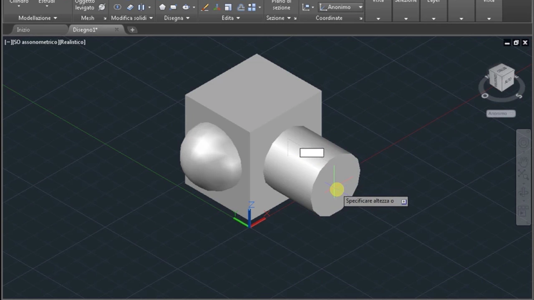The width and height of the screenshot is (534, 300).
Task: Select the Disegno1* drawing tab
Action: [85, 30]
